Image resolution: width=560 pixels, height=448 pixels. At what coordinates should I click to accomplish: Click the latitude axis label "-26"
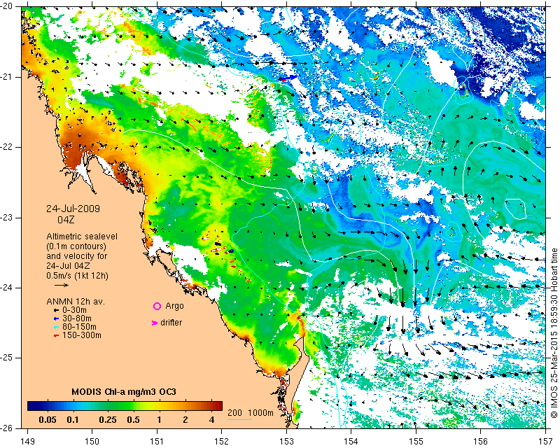[x=7, y=428]
